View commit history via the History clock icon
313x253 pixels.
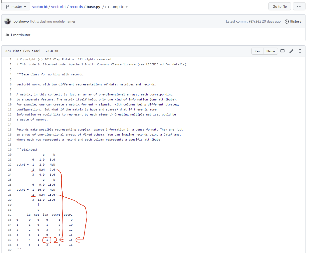pyautogui.click(x=286, y=21)
